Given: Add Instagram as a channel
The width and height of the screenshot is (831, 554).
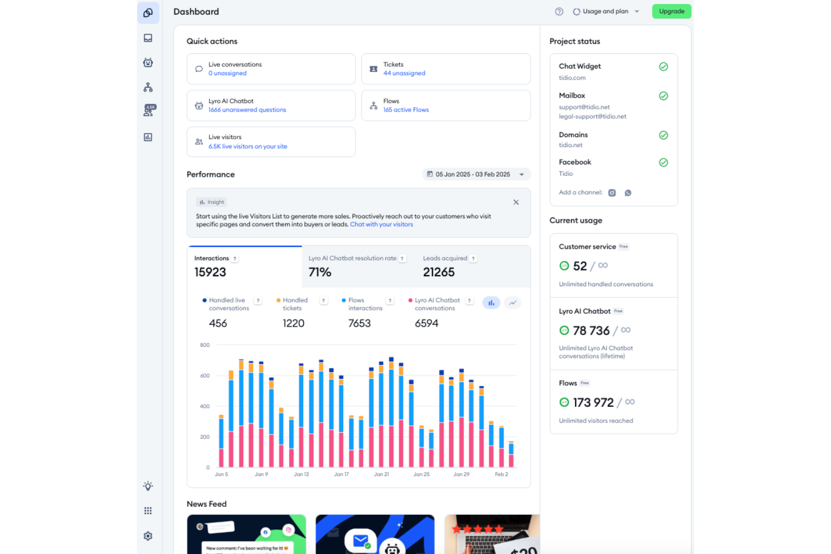Looking at the screenshot, I should pyautogui.click(x=611, y=193).
